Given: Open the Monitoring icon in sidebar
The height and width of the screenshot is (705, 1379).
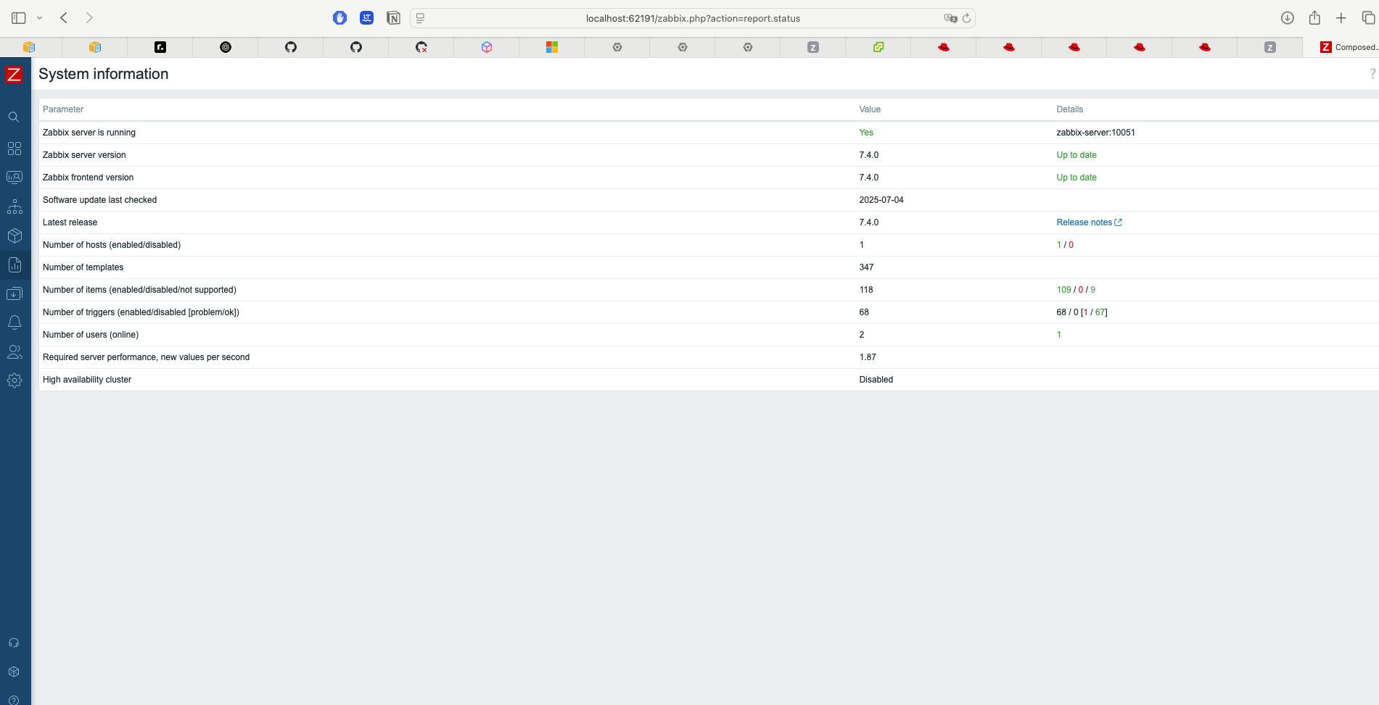Looking at the screenshot, I should coord(15,178).
